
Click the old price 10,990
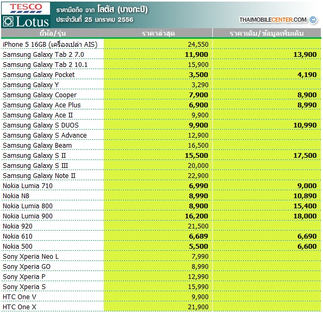[x=305, y=125]
